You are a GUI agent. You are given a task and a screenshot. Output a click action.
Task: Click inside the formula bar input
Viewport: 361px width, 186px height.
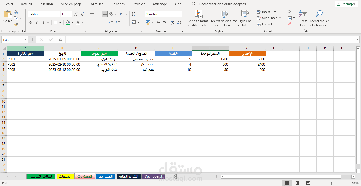point(211,40)
